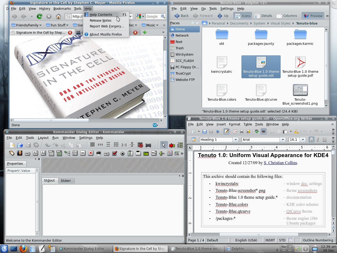
Task: Open the Heading 1 paragraph style dropdown
Action: (x=236, y=140)
